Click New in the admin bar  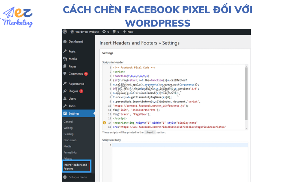[x=130, y=32]
